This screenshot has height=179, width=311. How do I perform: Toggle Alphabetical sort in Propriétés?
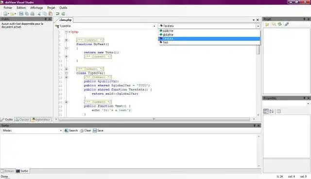[272, 111]
